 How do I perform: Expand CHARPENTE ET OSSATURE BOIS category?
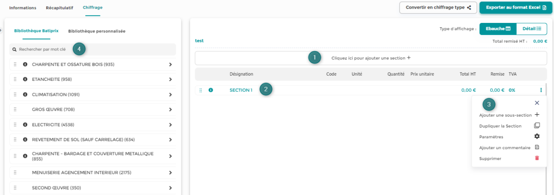(x=170, y=64)
